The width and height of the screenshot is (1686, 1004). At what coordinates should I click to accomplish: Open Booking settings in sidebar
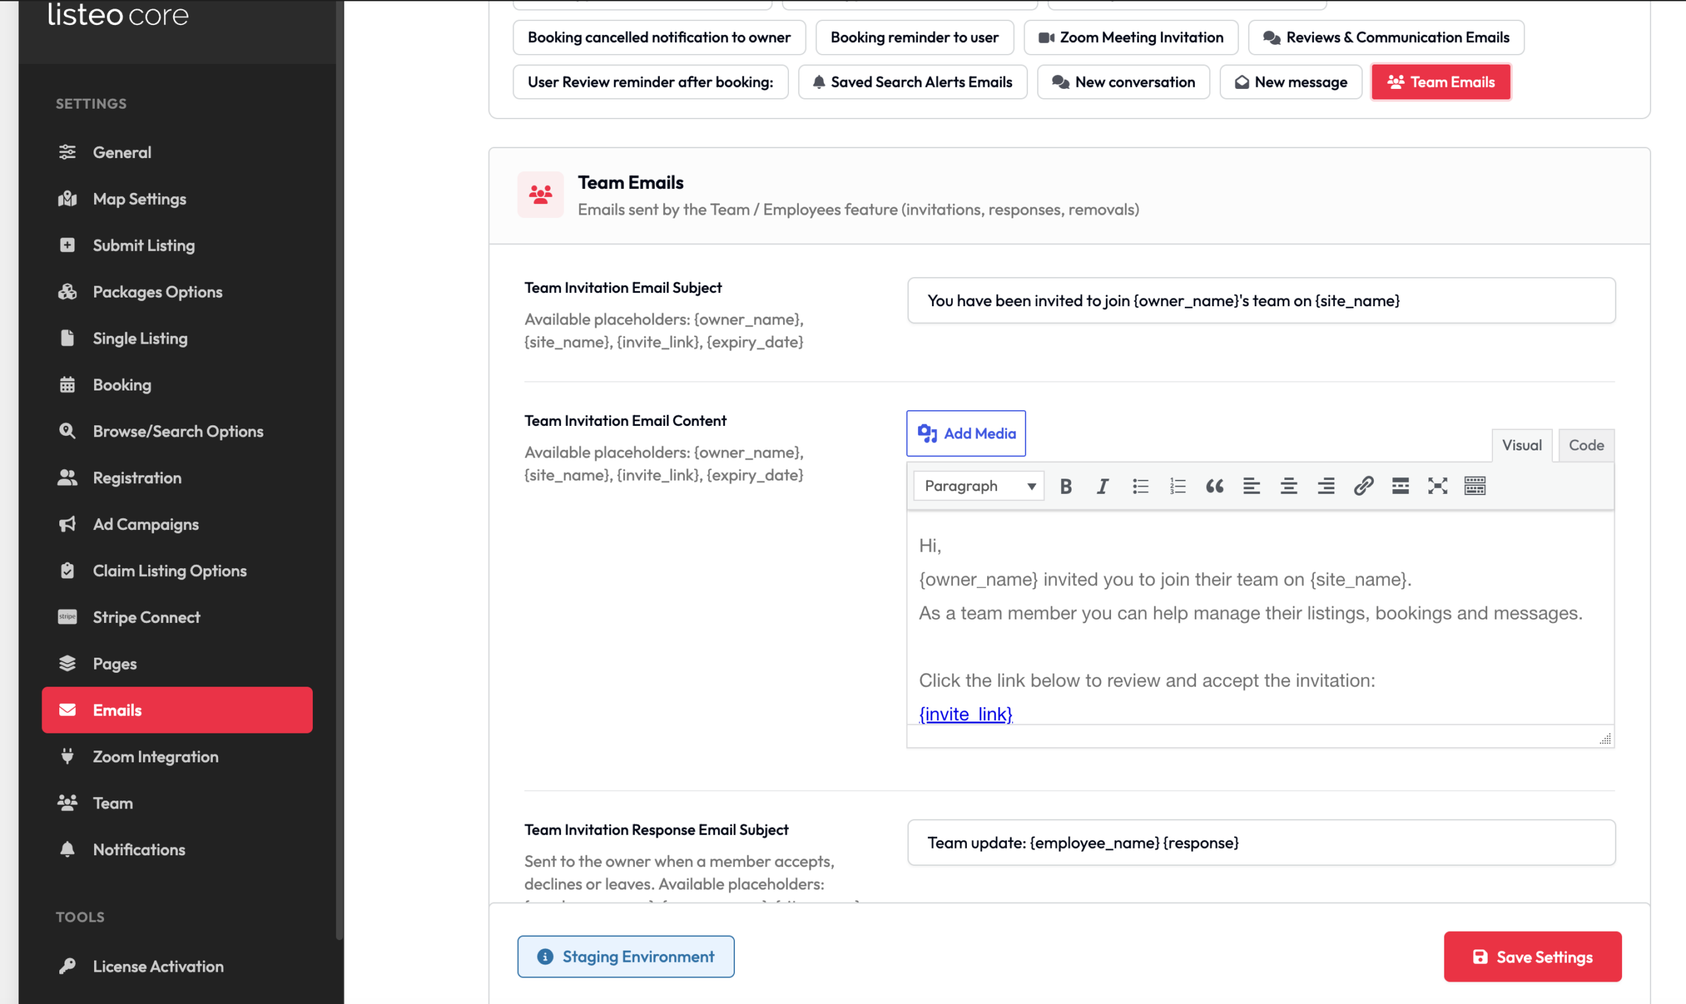click(177, 385)
